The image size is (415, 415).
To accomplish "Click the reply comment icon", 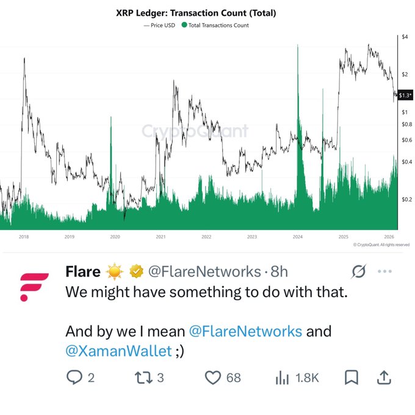I will [x=73, y=378].
